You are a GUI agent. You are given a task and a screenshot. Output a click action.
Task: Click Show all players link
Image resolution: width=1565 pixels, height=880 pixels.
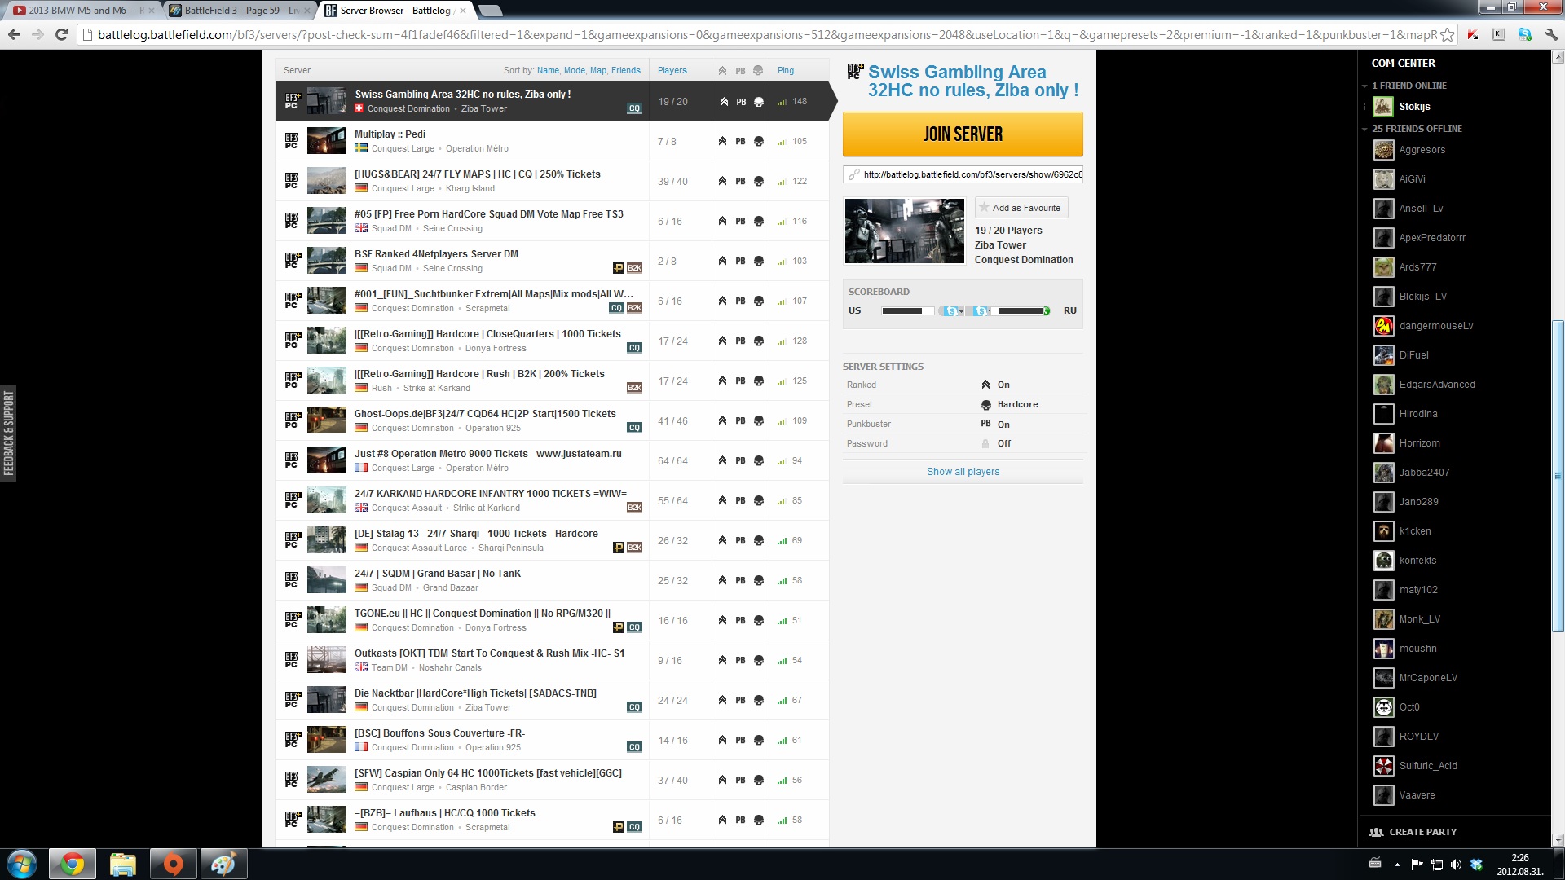(962, 472)
